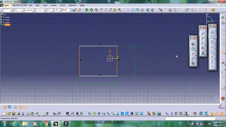Select the Spline tool icon
The height and width of the screenshot is (127, 226).
[212, 47]
